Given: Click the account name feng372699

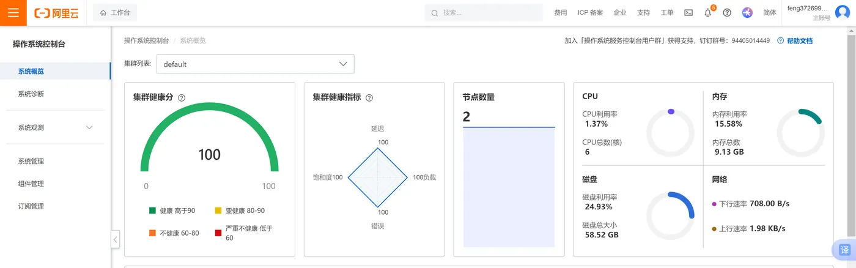Looking at the screenshot, I should coord(808,9).
